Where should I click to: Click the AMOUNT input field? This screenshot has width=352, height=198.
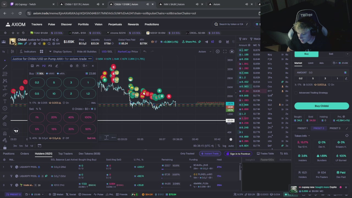(x=321, y=73)
